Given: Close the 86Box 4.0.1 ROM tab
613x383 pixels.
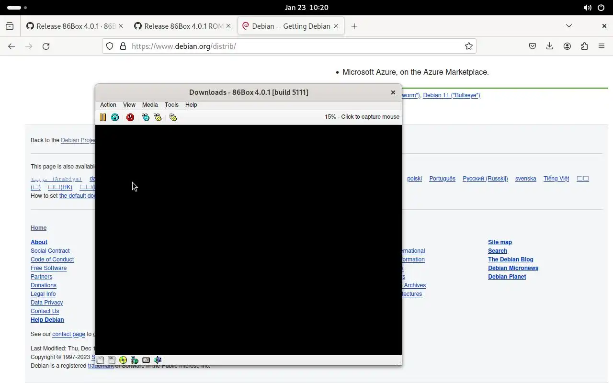Looking at the screenshot, I should point(228,26).
